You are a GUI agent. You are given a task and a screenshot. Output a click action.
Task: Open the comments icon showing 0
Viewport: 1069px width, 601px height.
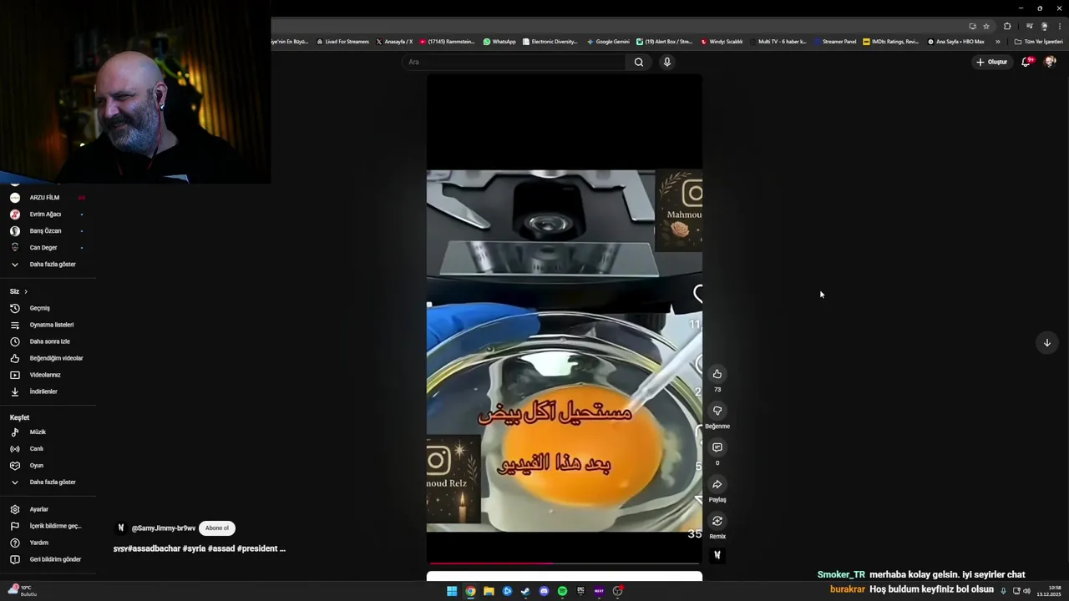[x=717, y=447]
